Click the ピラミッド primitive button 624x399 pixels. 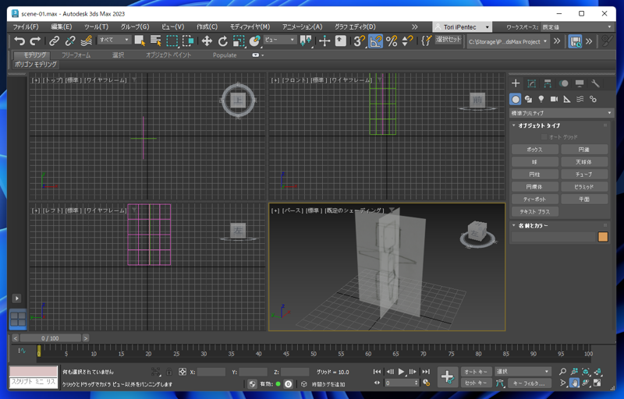583,187
